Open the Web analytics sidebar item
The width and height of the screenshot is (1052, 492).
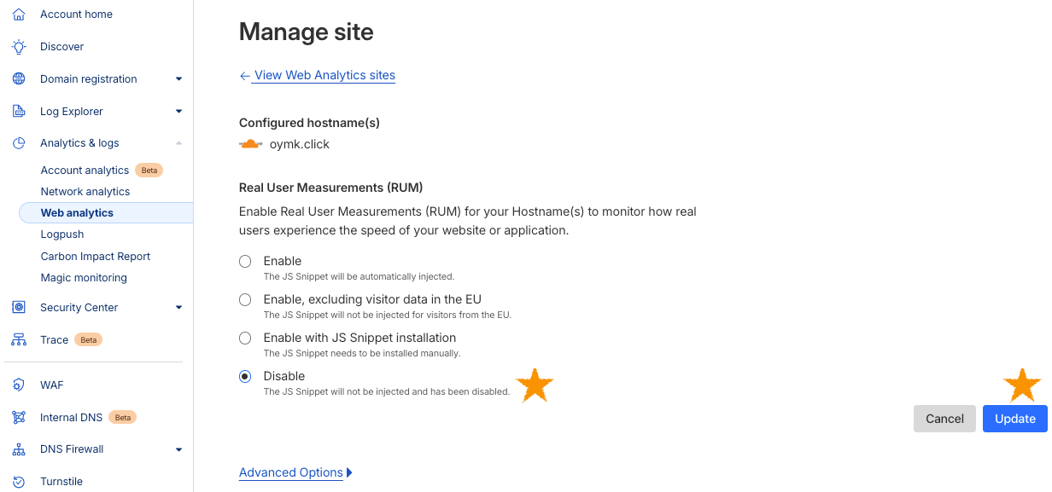[x=106, y=213]
